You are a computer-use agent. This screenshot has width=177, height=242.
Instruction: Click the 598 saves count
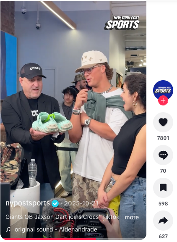(163, 204)
